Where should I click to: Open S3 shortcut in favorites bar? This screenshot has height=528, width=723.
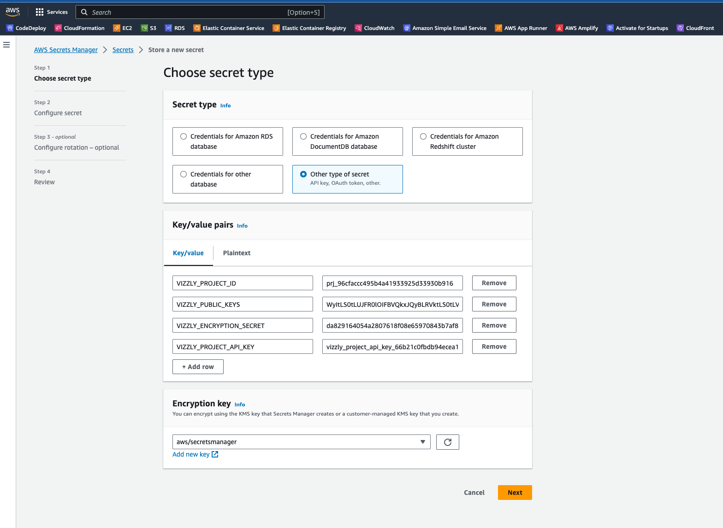point(148,28)
